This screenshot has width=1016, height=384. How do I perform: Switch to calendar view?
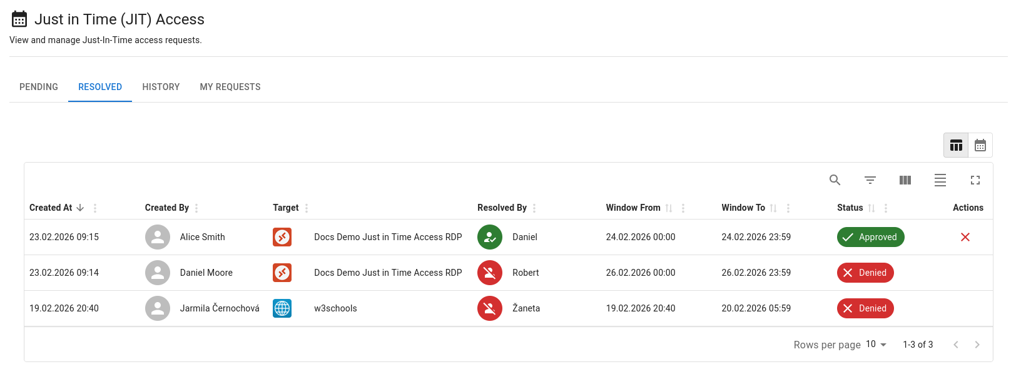coord(980,146)
